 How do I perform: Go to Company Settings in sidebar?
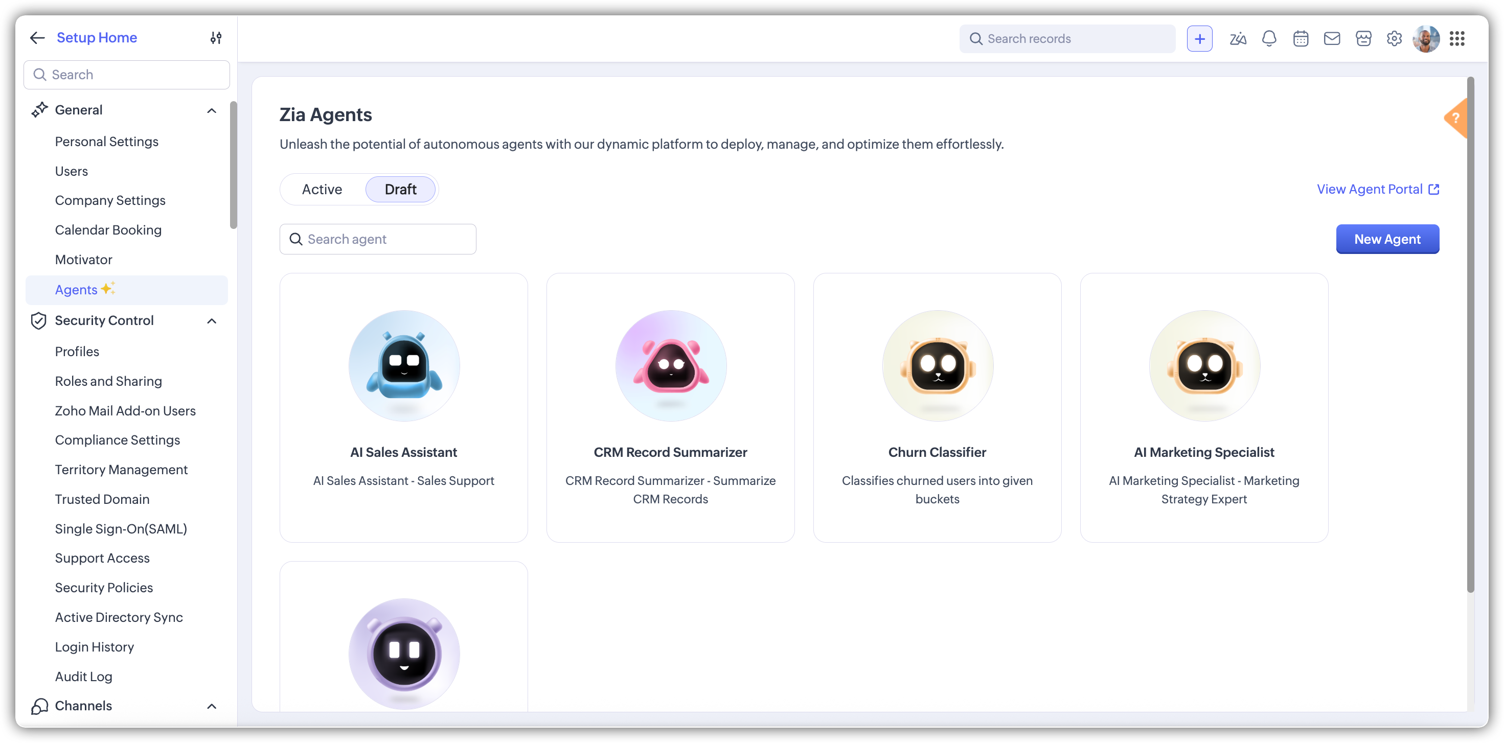coord(110,200)
